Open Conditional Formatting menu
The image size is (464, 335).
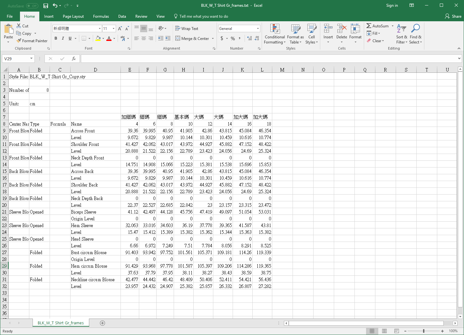(275, 34)
